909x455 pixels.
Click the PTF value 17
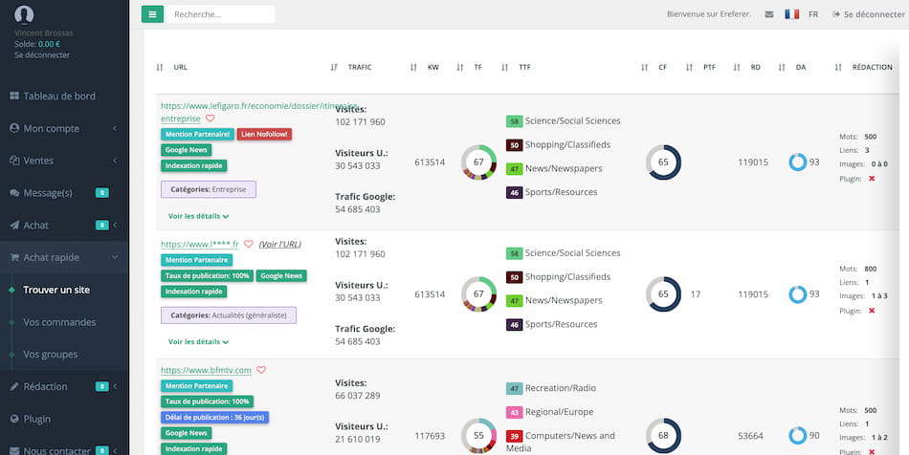[x=696, y=294]
